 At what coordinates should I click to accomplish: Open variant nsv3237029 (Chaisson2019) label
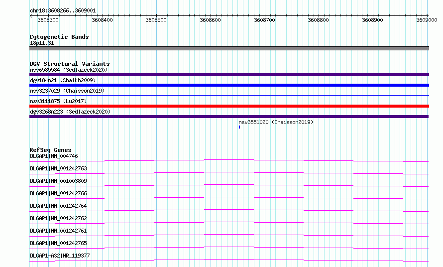[67, 91]
